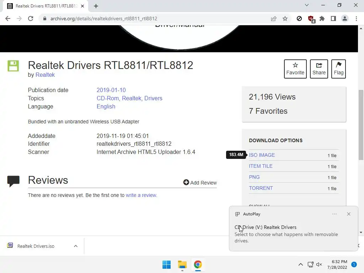Open the Chrome profile avatar
Image resolution: width=364 pixels, height=273 pixels.
pos(345,18)
